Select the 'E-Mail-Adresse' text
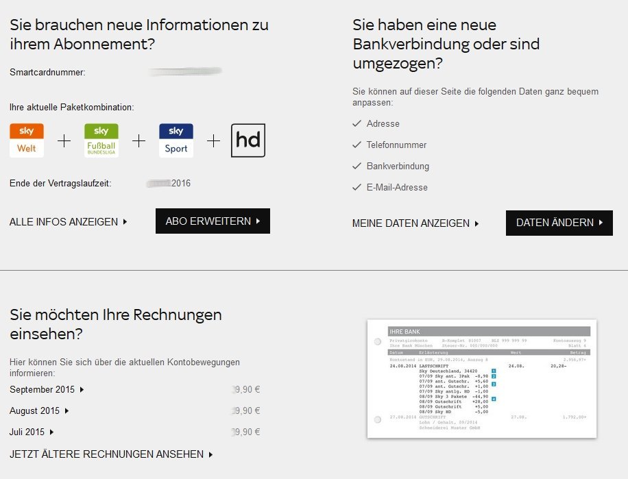This screenshot has height=479, width=628. pyautogui.click(x=397, y=187)
